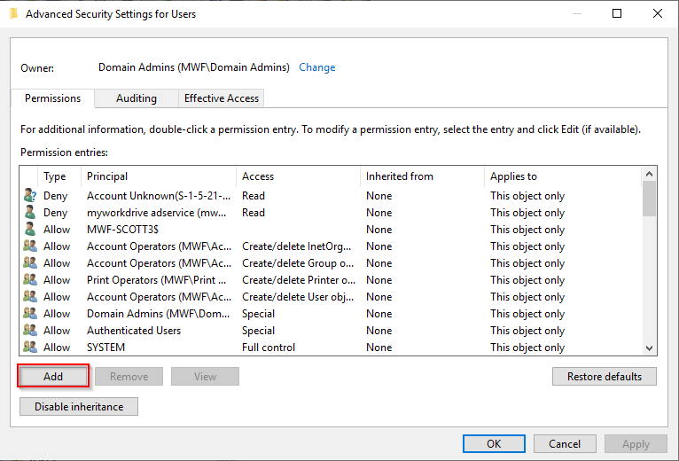Click the user icon beside Account Unknown deny entry
Image resolution: width=679 pixels, height=461 pixels.
30,196
